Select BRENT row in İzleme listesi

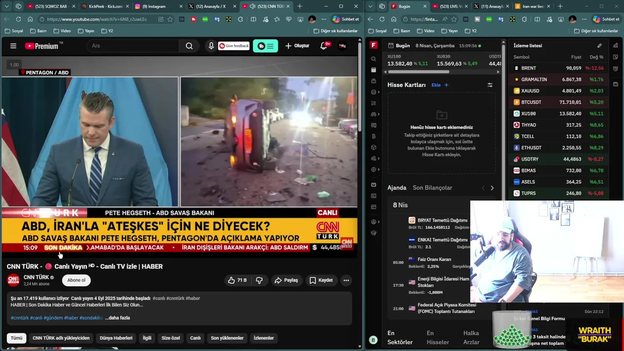[x=559, y=68]
